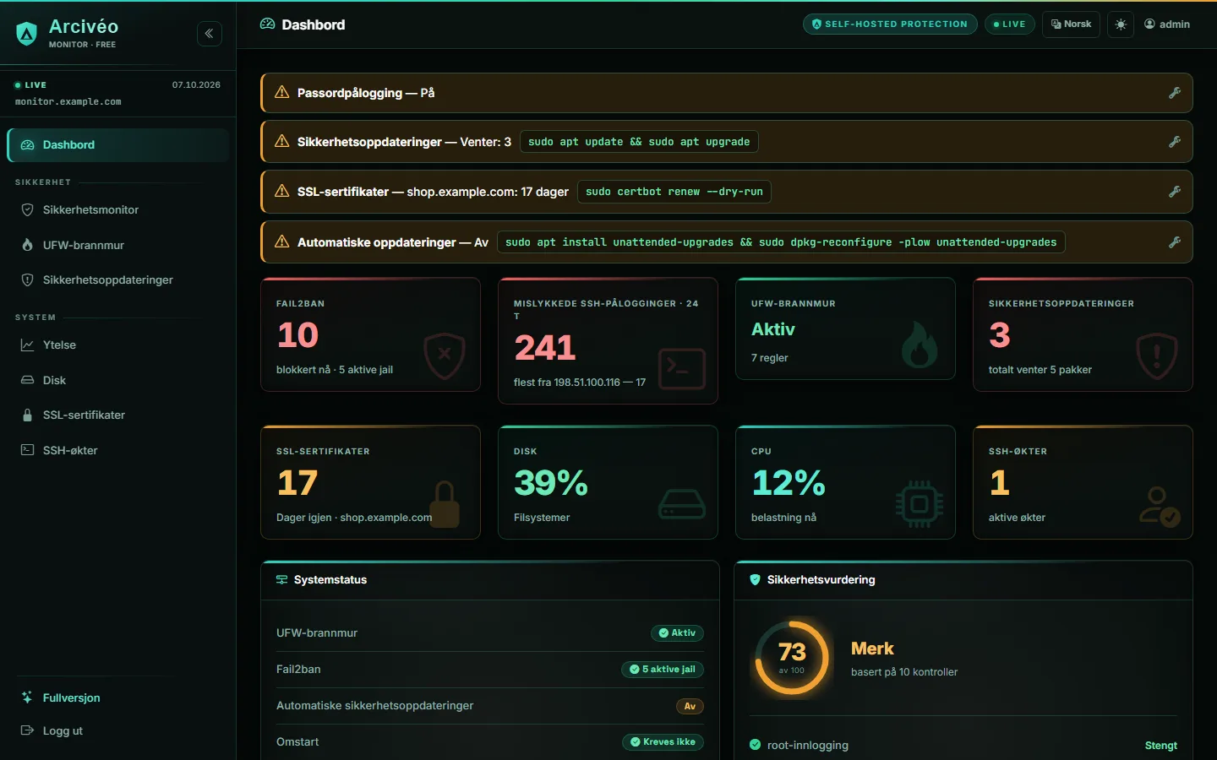Image resolution: width=1217 pixels, height=760 pixels.
Task: Click the padlock icon in SSL-sertifikater card
Action: coord(445,504)
